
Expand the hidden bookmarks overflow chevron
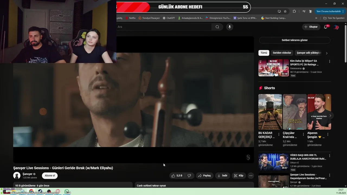pyautogui.click(x=316, y=18)
